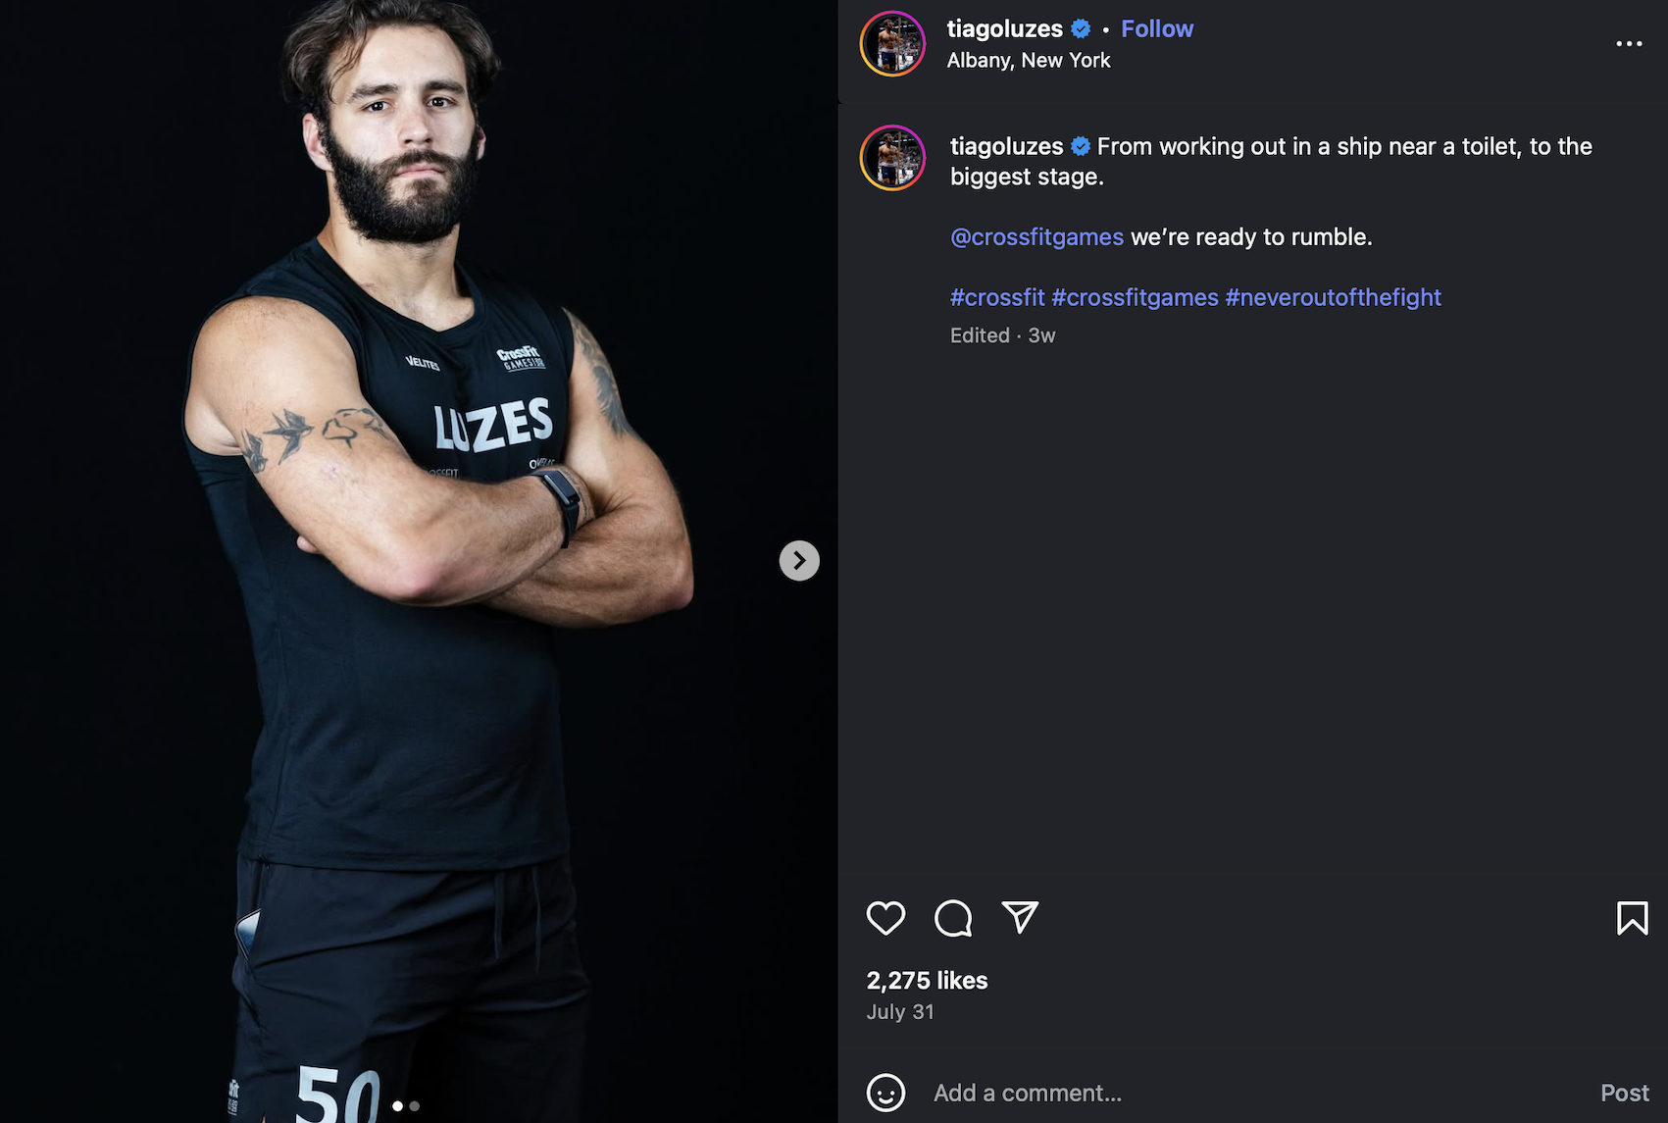Open the Albany, New York location
The image size is (1668, 1123).
pyautogui.click(x=1029, y=61)
